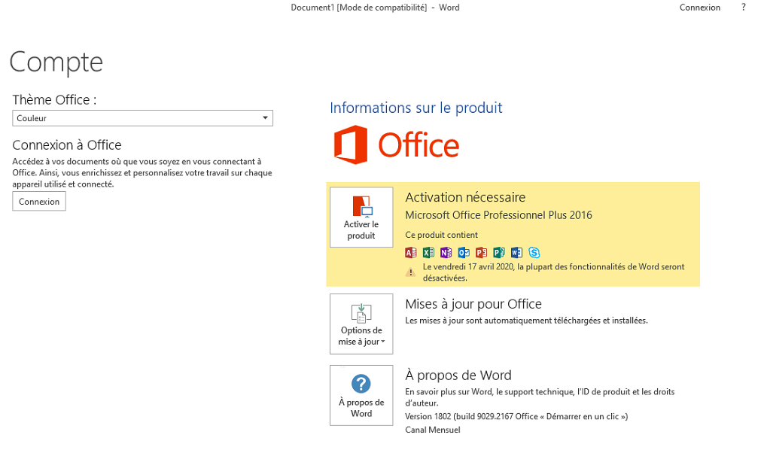This screenshot has width=761, height=453.
Task: Click the 'Document1 [Mode de compatibilité] - Word' title
Action: point(375,8)
